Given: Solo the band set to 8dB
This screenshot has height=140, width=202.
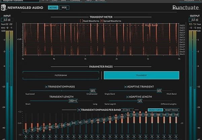Looking at the screenshot, I should tap(116, 136).
